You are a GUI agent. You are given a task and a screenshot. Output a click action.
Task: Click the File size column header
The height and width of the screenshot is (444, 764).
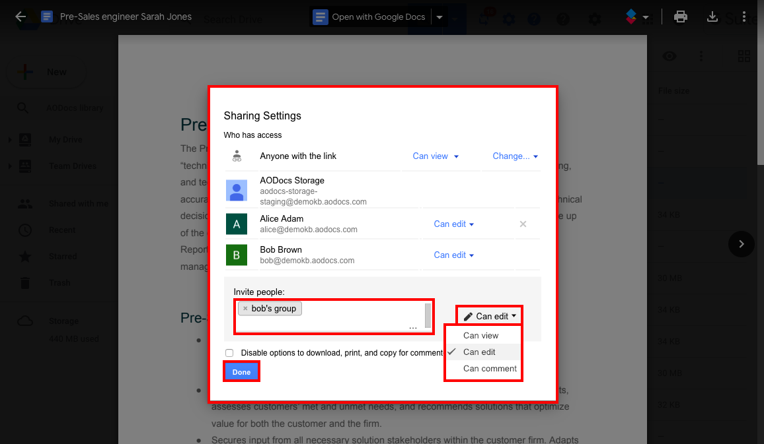(x=673, y=91)
